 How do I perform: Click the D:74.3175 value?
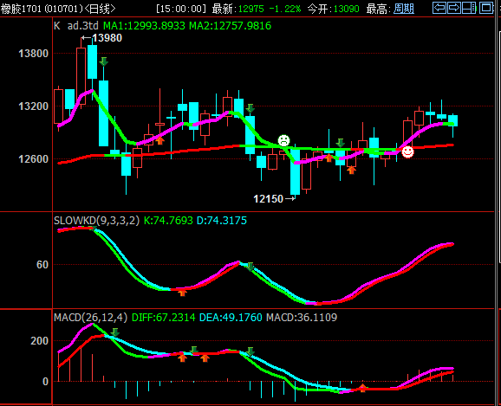[x=222, y=221]
